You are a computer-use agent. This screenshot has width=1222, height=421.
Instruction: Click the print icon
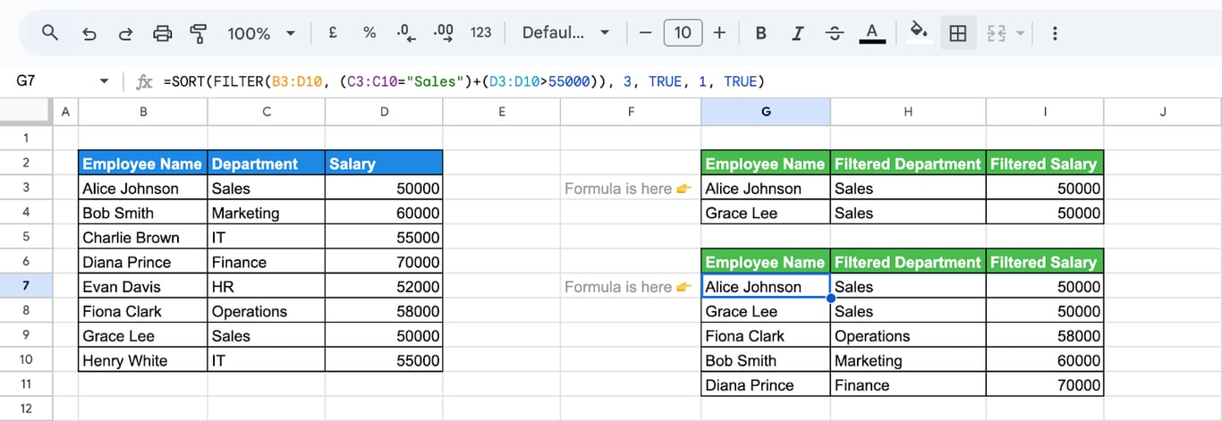(163, 33)
